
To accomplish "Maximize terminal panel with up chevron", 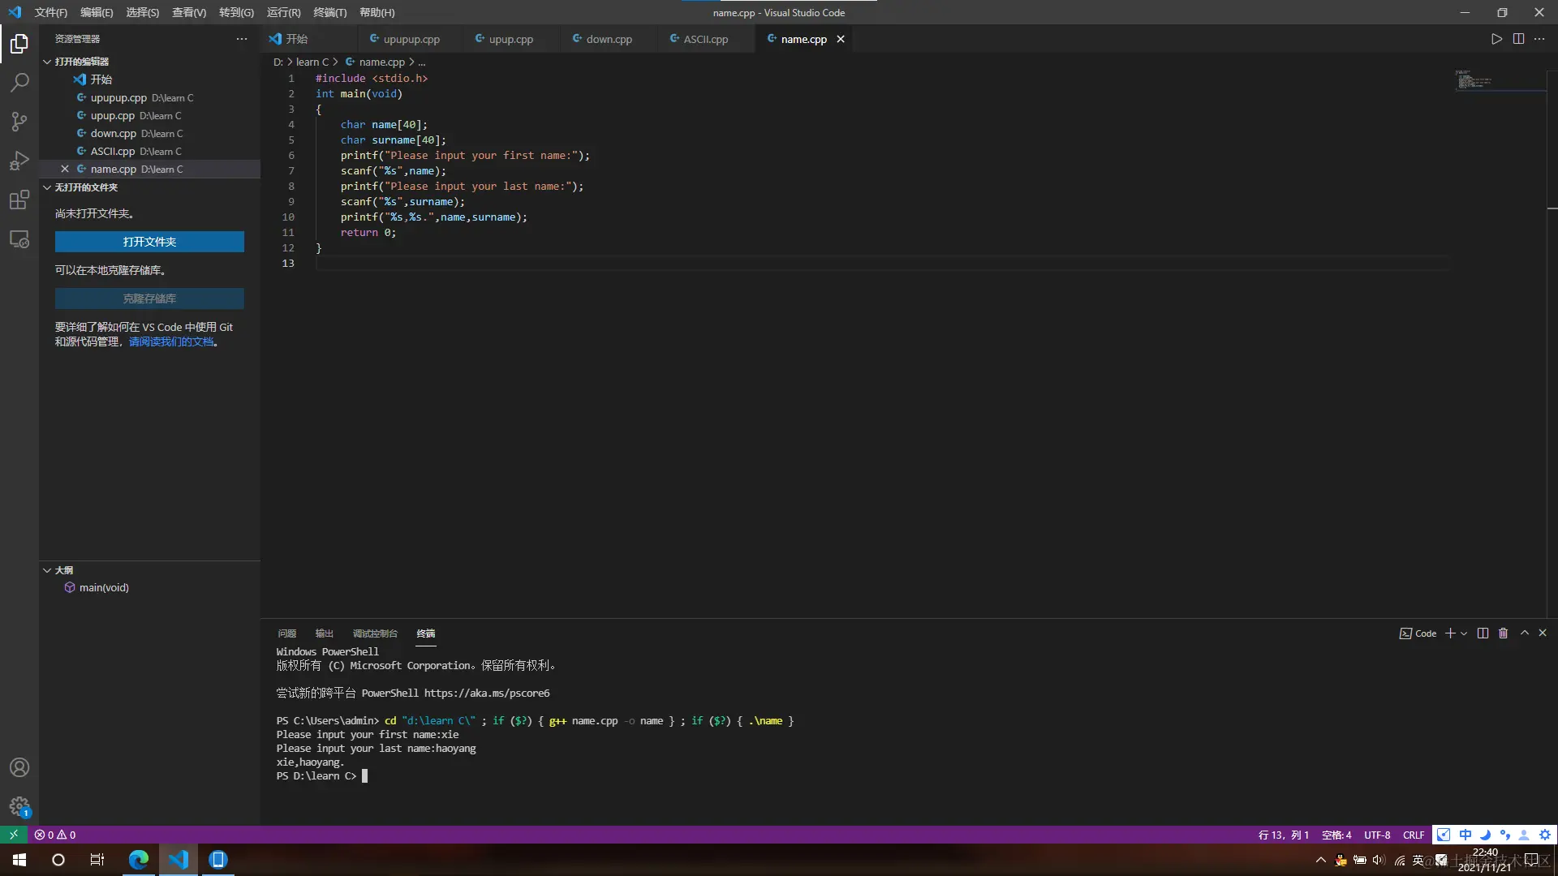I will [1524, 633].
